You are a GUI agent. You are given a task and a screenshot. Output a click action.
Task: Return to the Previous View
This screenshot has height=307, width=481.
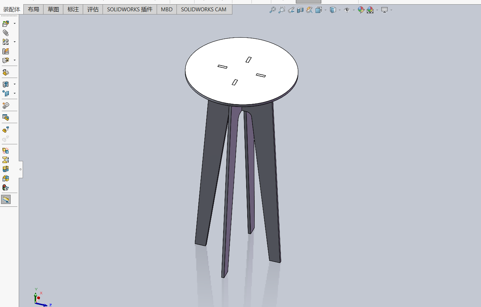coord(291,10)
